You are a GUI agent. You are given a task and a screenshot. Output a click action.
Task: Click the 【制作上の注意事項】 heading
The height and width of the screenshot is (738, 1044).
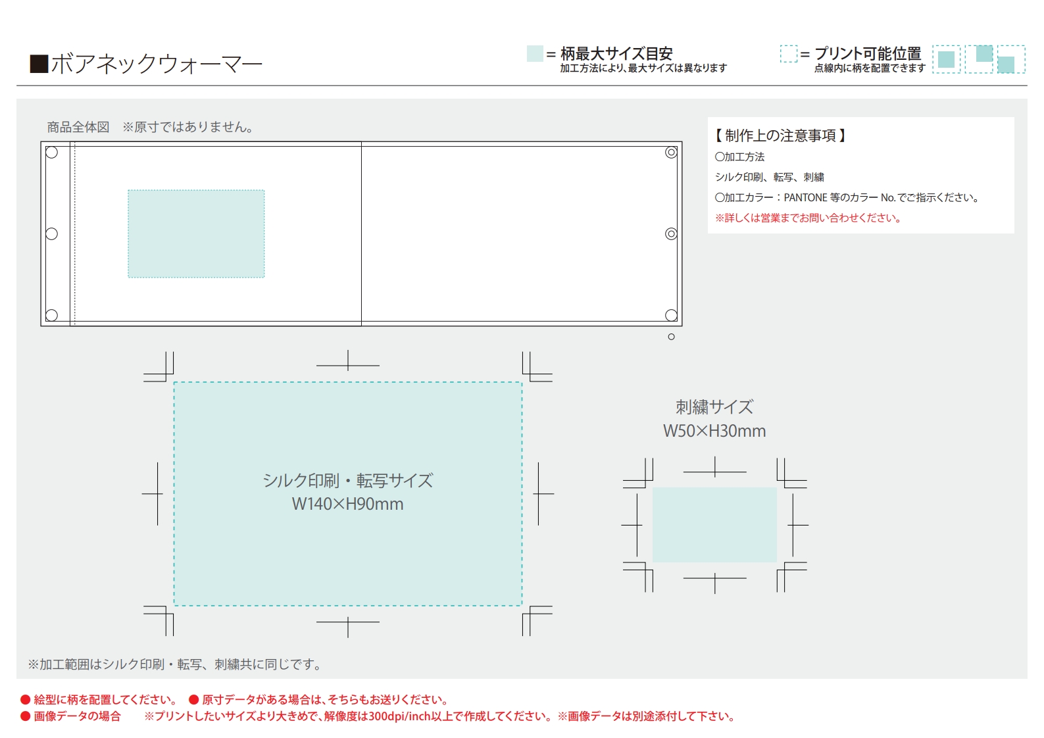(x=780, y=135)
